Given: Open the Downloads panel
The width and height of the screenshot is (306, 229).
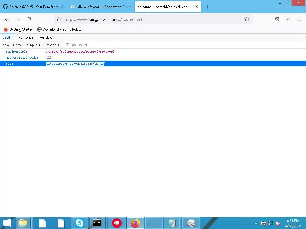Looking at the screenshot, I should click(x=288, y=19).
